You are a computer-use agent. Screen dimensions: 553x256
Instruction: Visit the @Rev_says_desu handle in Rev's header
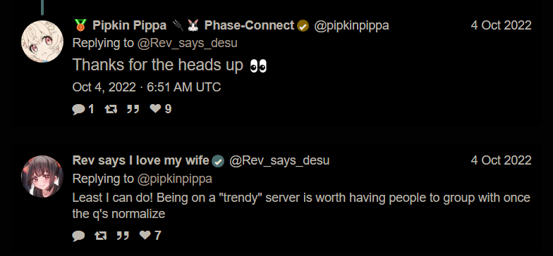(279, 160)
